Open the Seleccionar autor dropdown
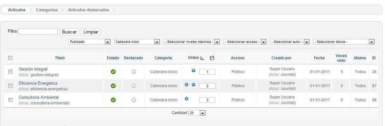This screenshot has width=385, height=126. 289,42
